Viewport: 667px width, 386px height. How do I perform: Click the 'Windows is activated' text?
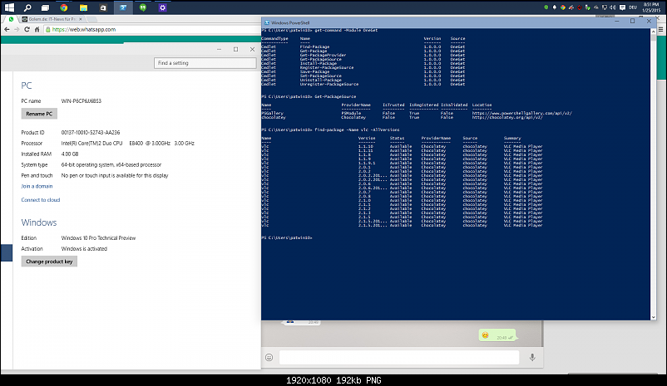click(x=84, y=249)
